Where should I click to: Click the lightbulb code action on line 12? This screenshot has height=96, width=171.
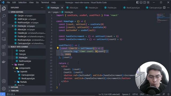pos(58,48)
